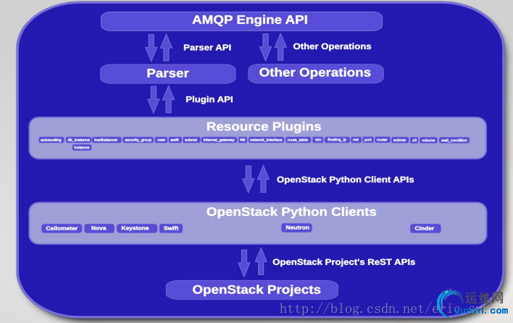Click the instance tag under db_instance
This screenshot has width=513, height=323.
point(82,148)
